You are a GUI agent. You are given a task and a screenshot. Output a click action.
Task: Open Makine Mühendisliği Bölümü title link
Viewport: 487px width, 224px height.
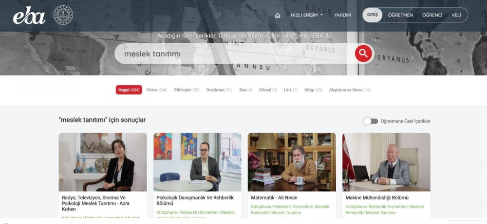[377, 198]
